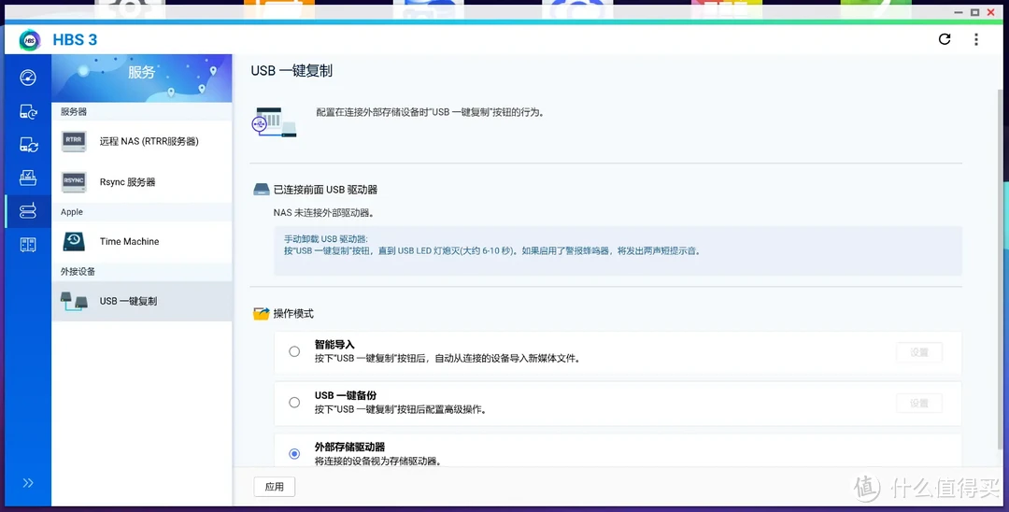The image size is (1009, 512).
Task: Click the USB one-touch copy drives icon
Action: [74, 301]
